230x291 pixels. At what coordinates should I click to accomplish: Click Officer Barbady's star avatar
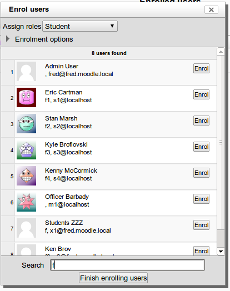pyautogui.click(x=26, y=202)
